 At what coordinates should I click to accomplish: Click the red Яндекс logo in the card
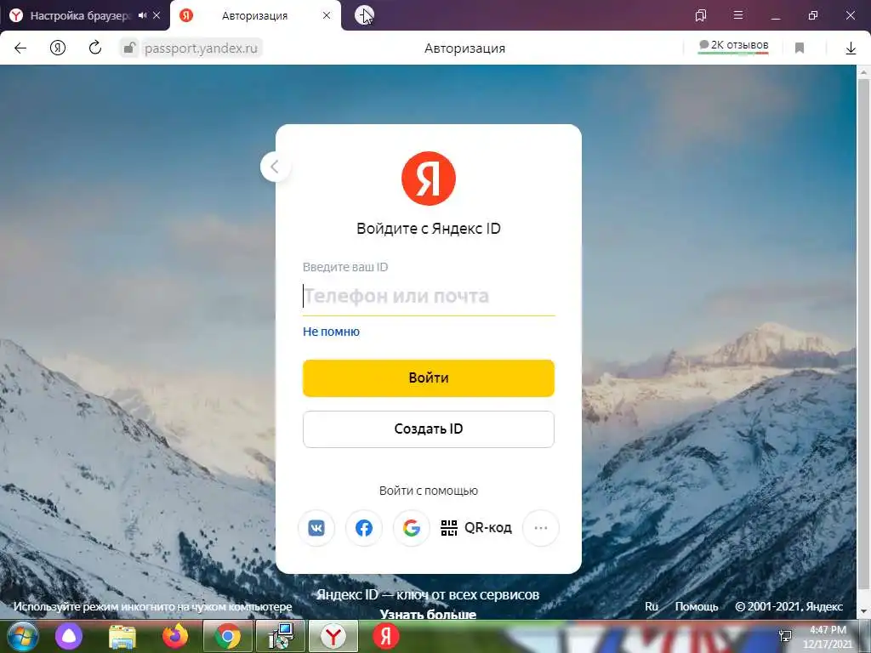(x=429, y=179)
